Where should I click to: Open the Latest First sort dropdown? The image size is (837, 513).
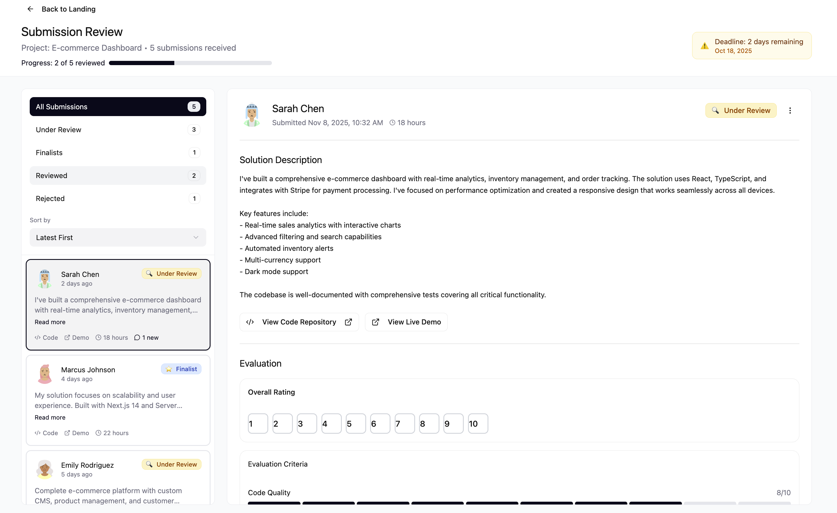click(x=117, y=237)
